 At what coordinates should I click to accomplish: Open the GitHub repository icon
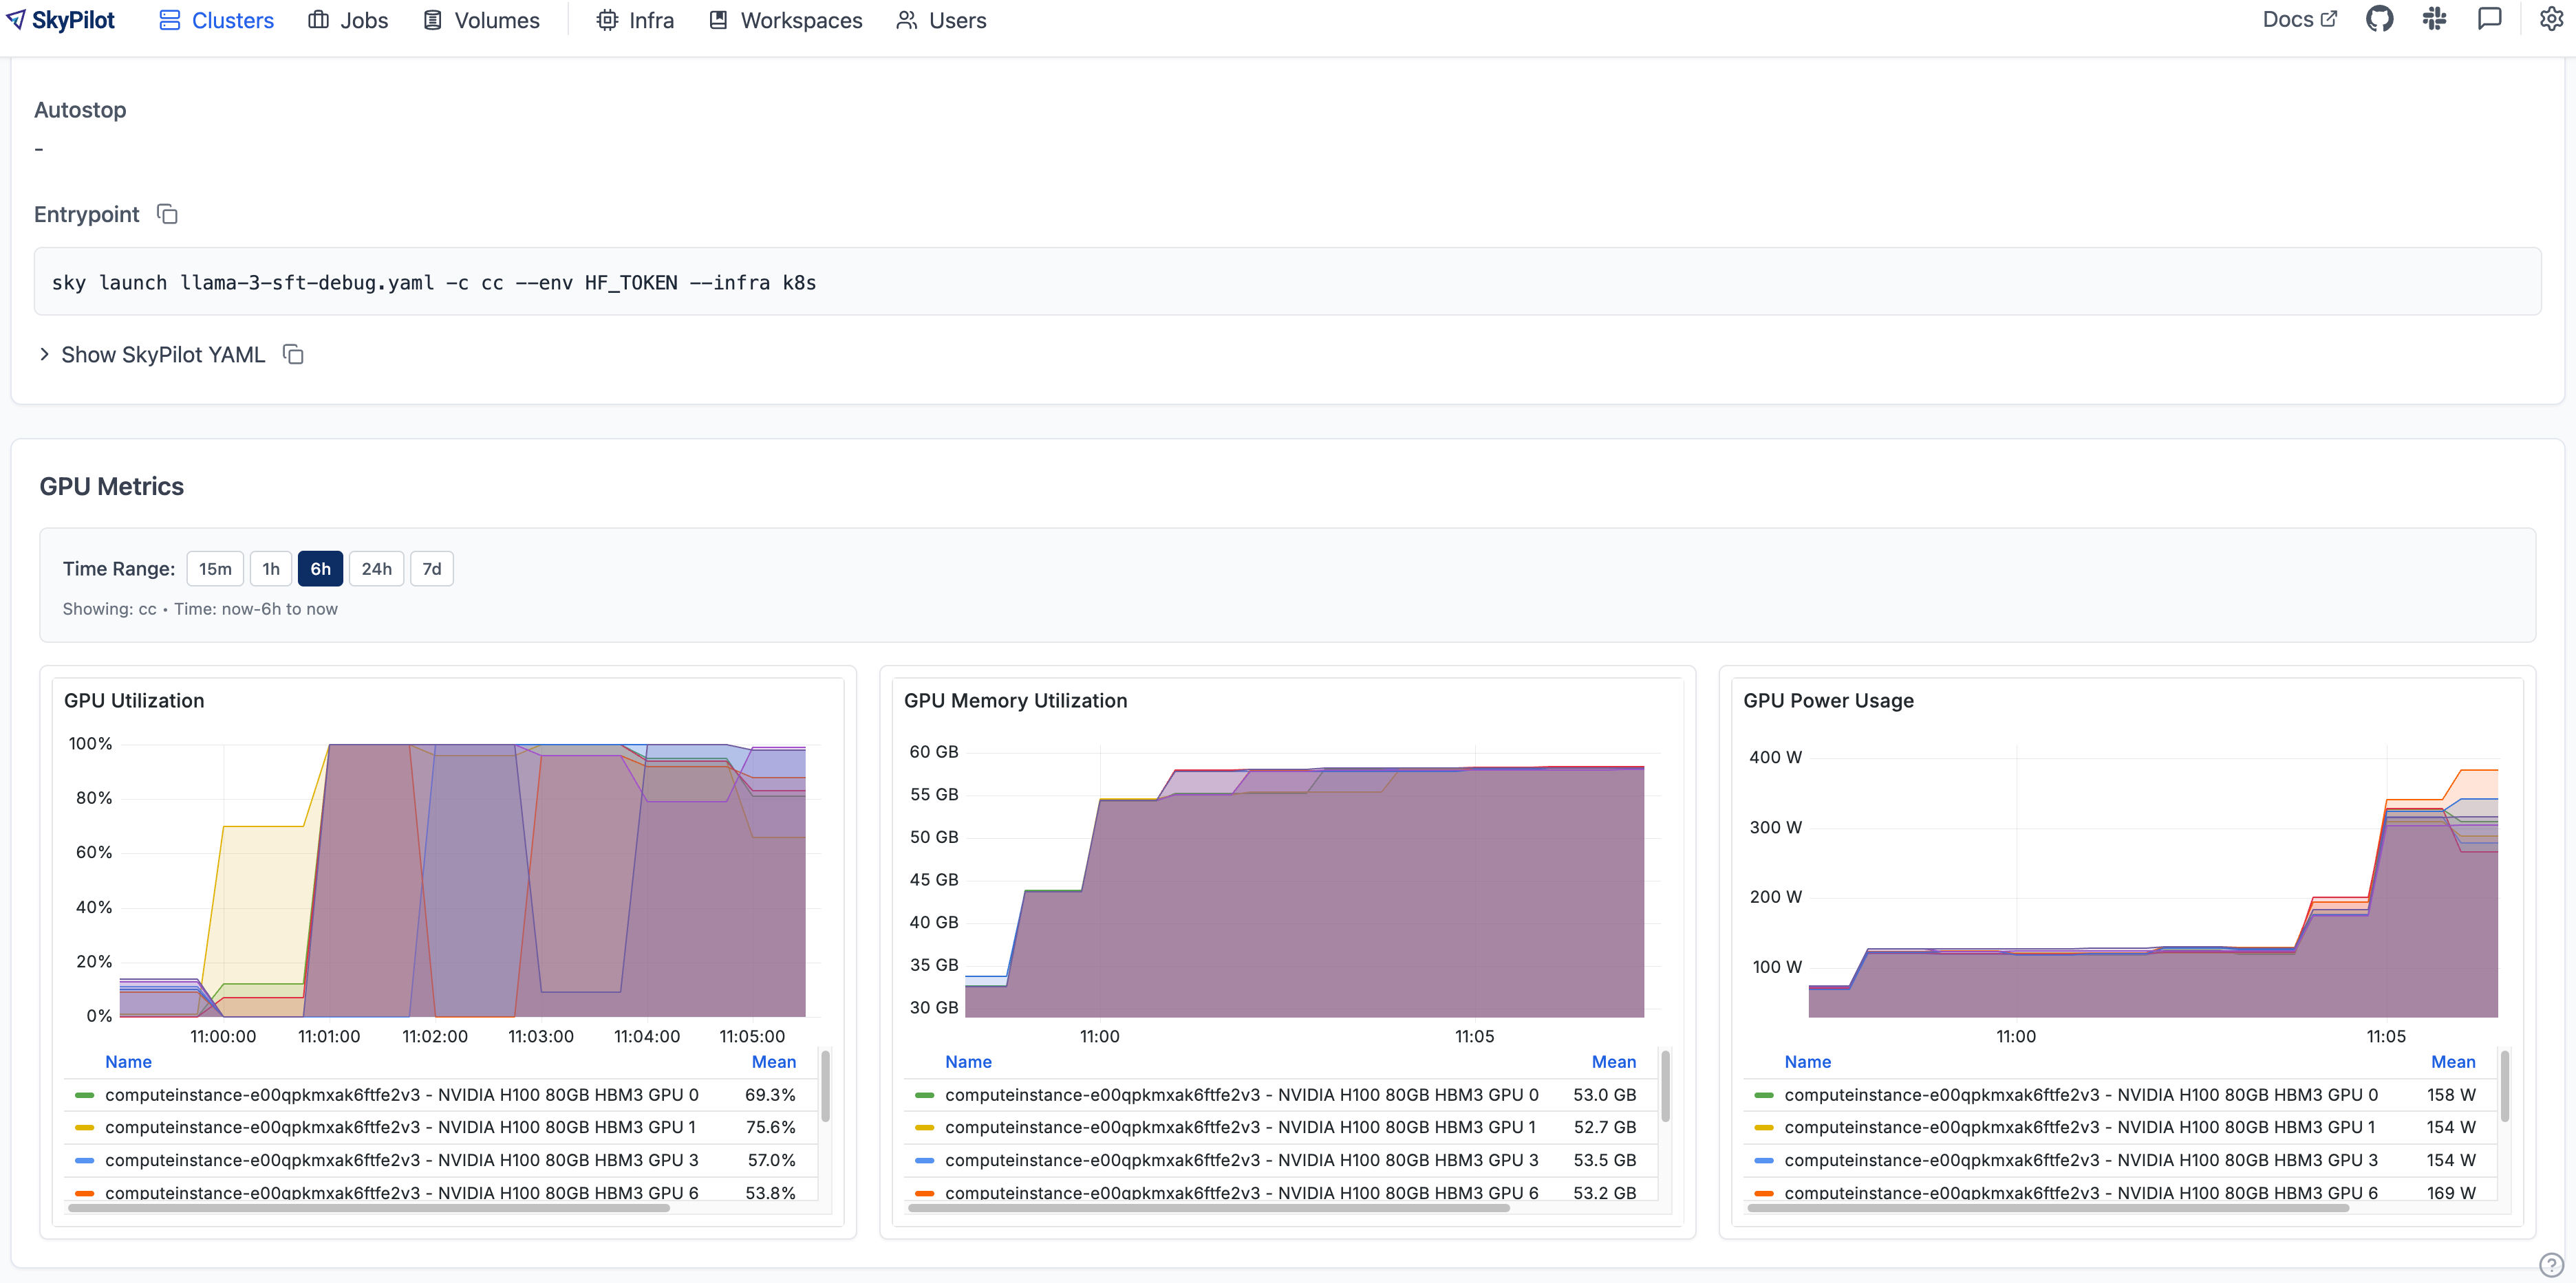point(2379,19)
